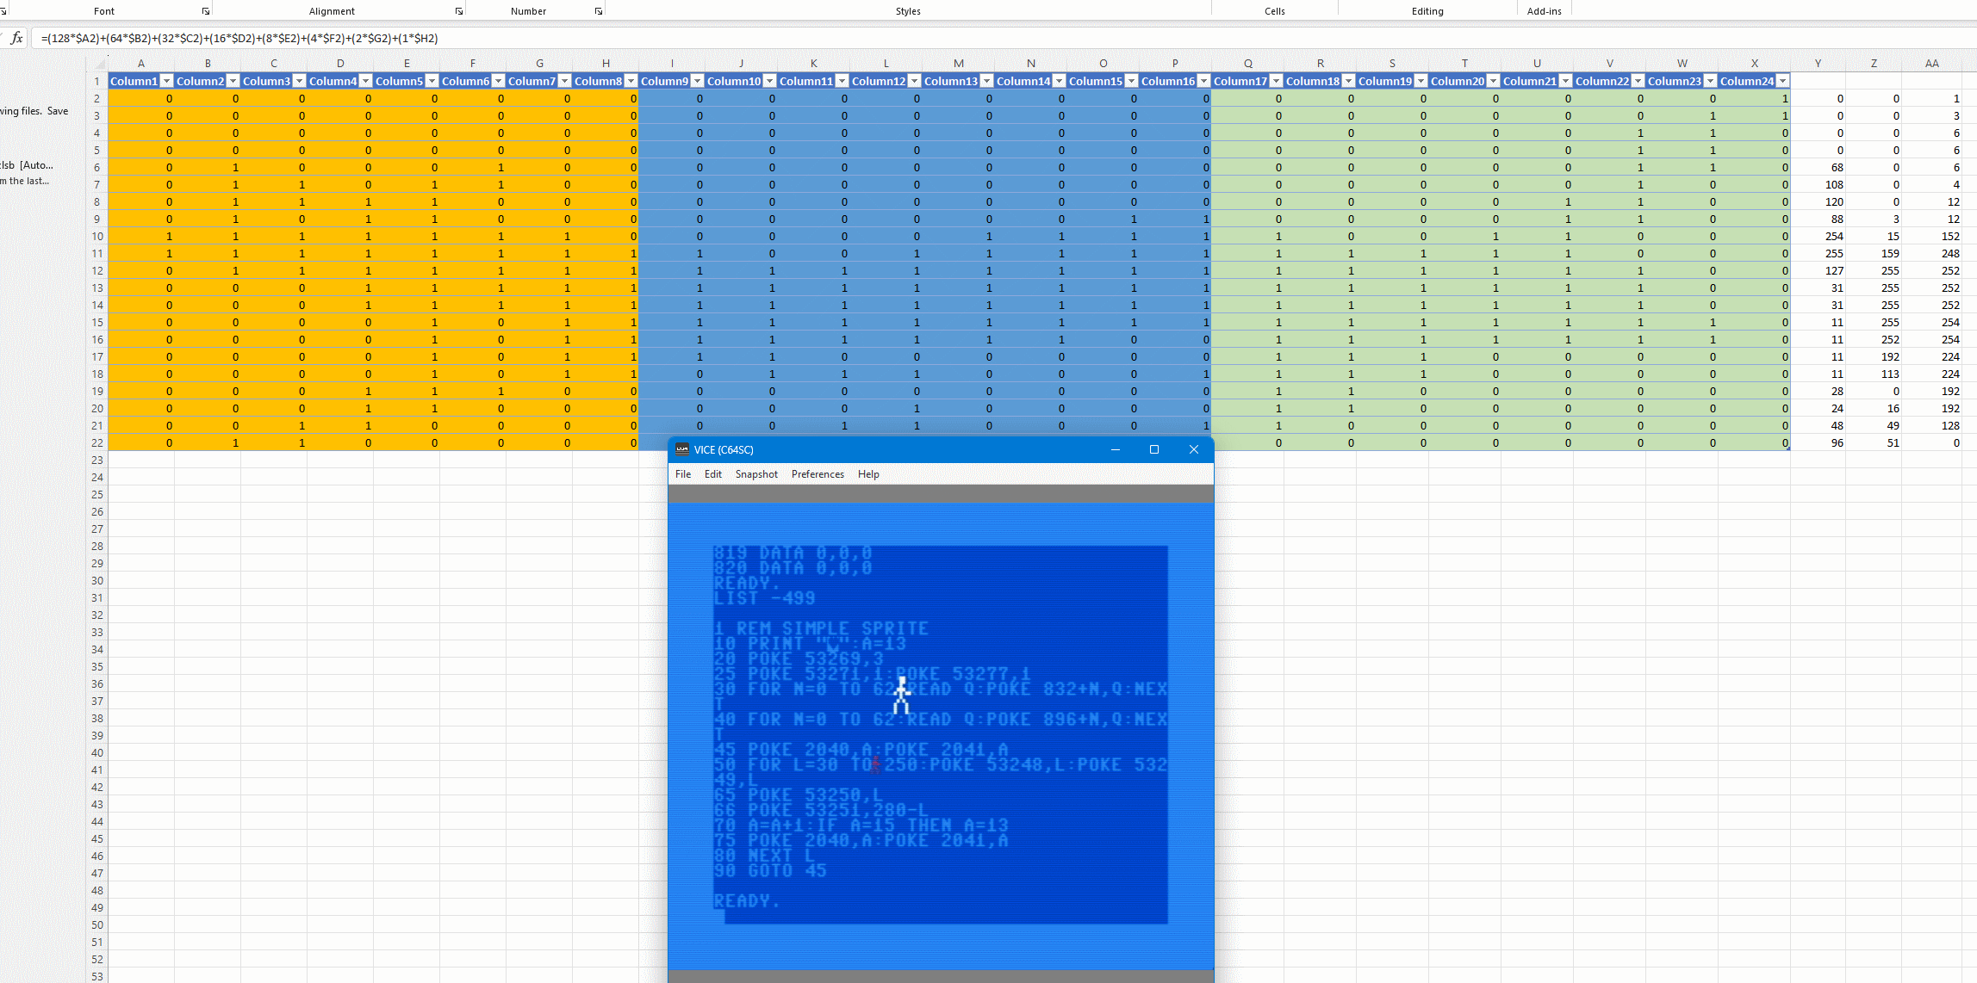This screenshot has width=1977, height=983.
Task: Click the Column3 table header cell
Action: (274, 81)
